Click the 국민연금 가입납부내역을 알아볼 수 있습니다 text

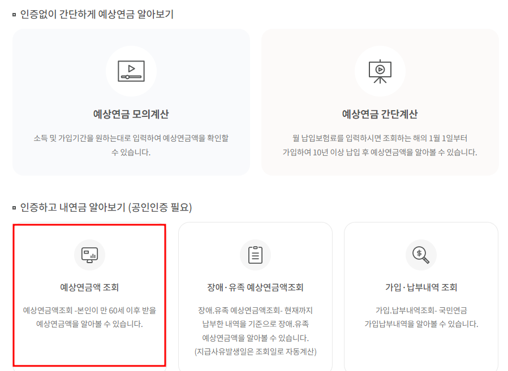[421, 317]
